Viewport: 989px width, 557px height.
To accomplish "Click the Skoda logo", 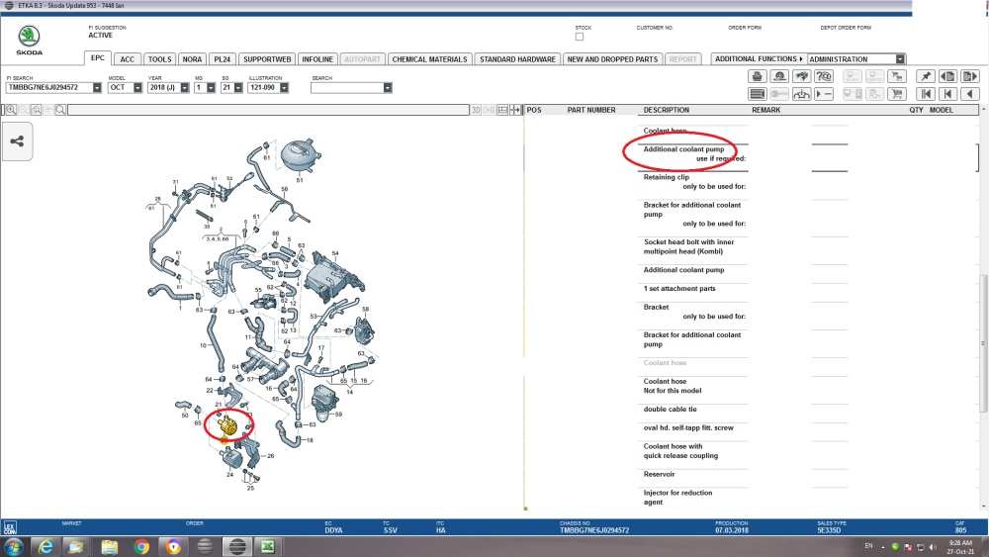I will 29,40.
